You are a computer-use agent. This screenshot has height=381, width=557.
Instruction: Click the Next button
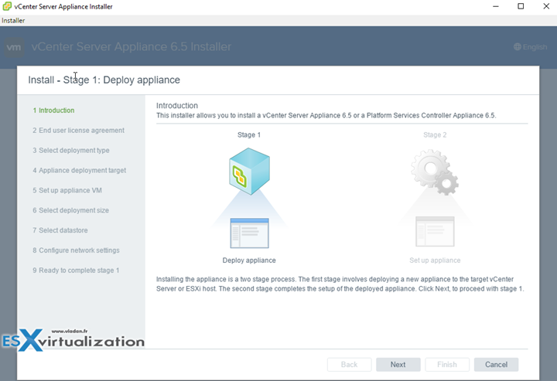click(398, 365)
